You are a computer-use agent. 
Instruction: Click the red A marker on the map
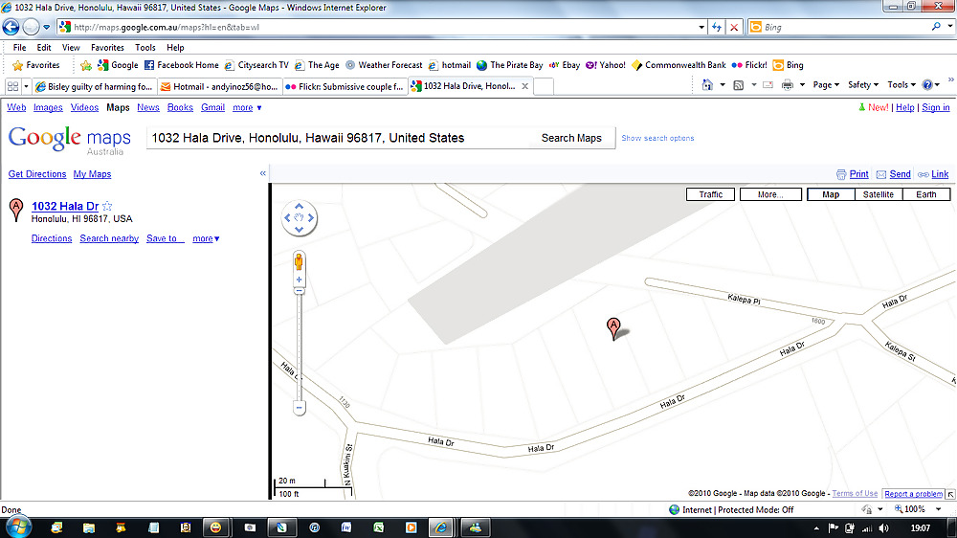[x=614, y=327]
